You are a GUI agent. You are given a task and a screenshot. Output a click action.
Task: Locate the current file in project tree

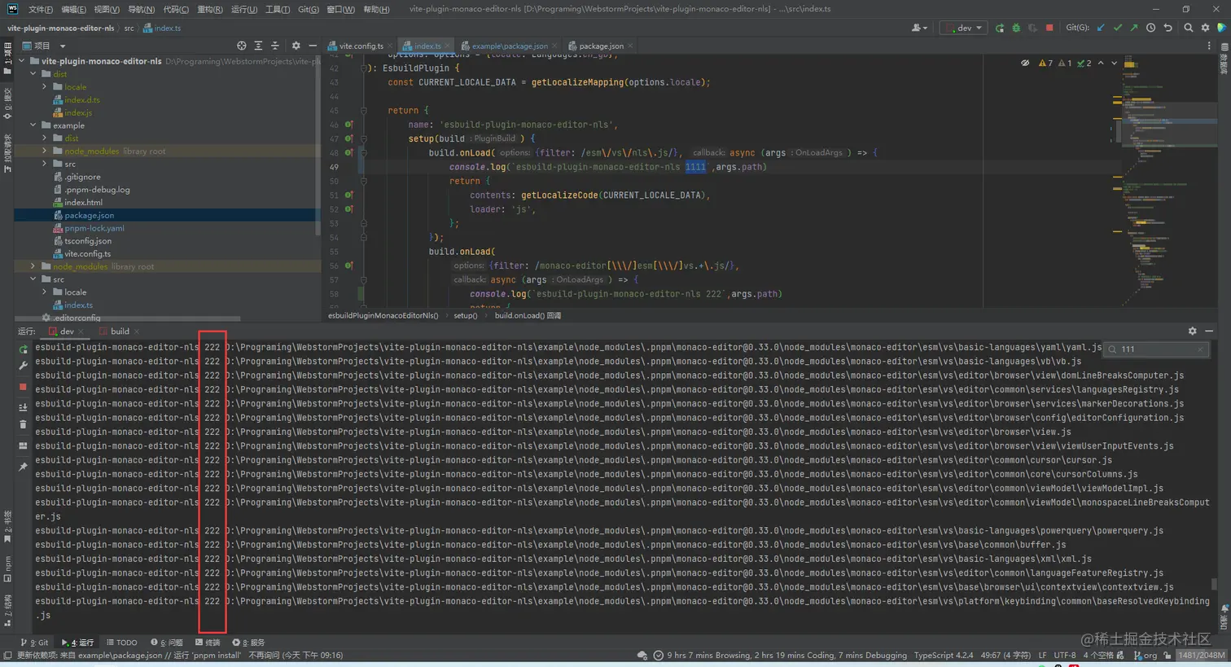pos(241,46)
